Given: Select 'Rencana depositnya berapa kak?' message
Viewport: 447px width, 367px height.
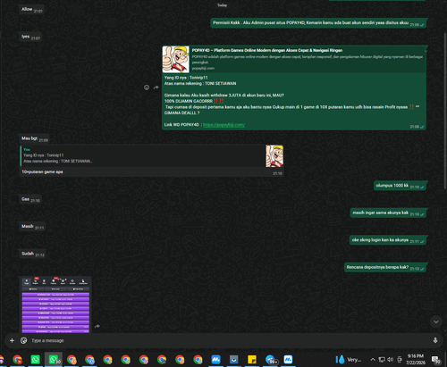Looking at the screenshot, I should (385, 267).
